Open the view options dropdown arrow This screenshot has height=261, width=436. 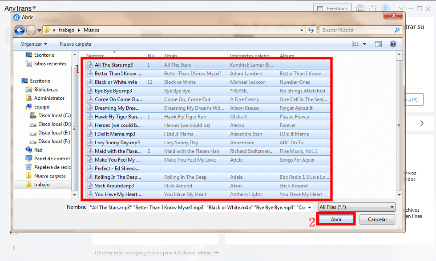364,44
